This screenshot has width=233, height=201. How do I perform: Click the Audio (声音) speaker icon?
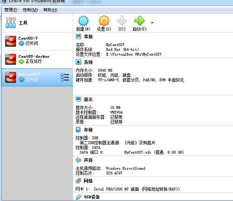click(x=78, y=160)
